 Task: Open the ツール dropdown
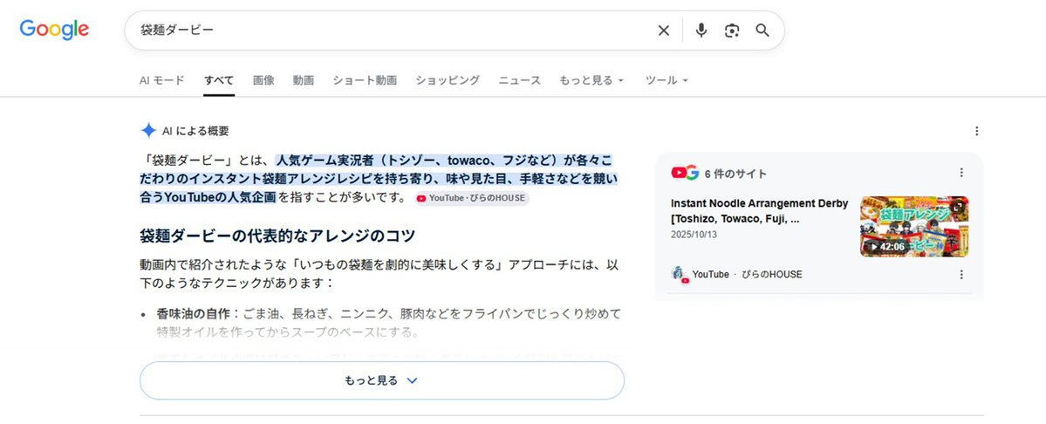pos(667,80)
